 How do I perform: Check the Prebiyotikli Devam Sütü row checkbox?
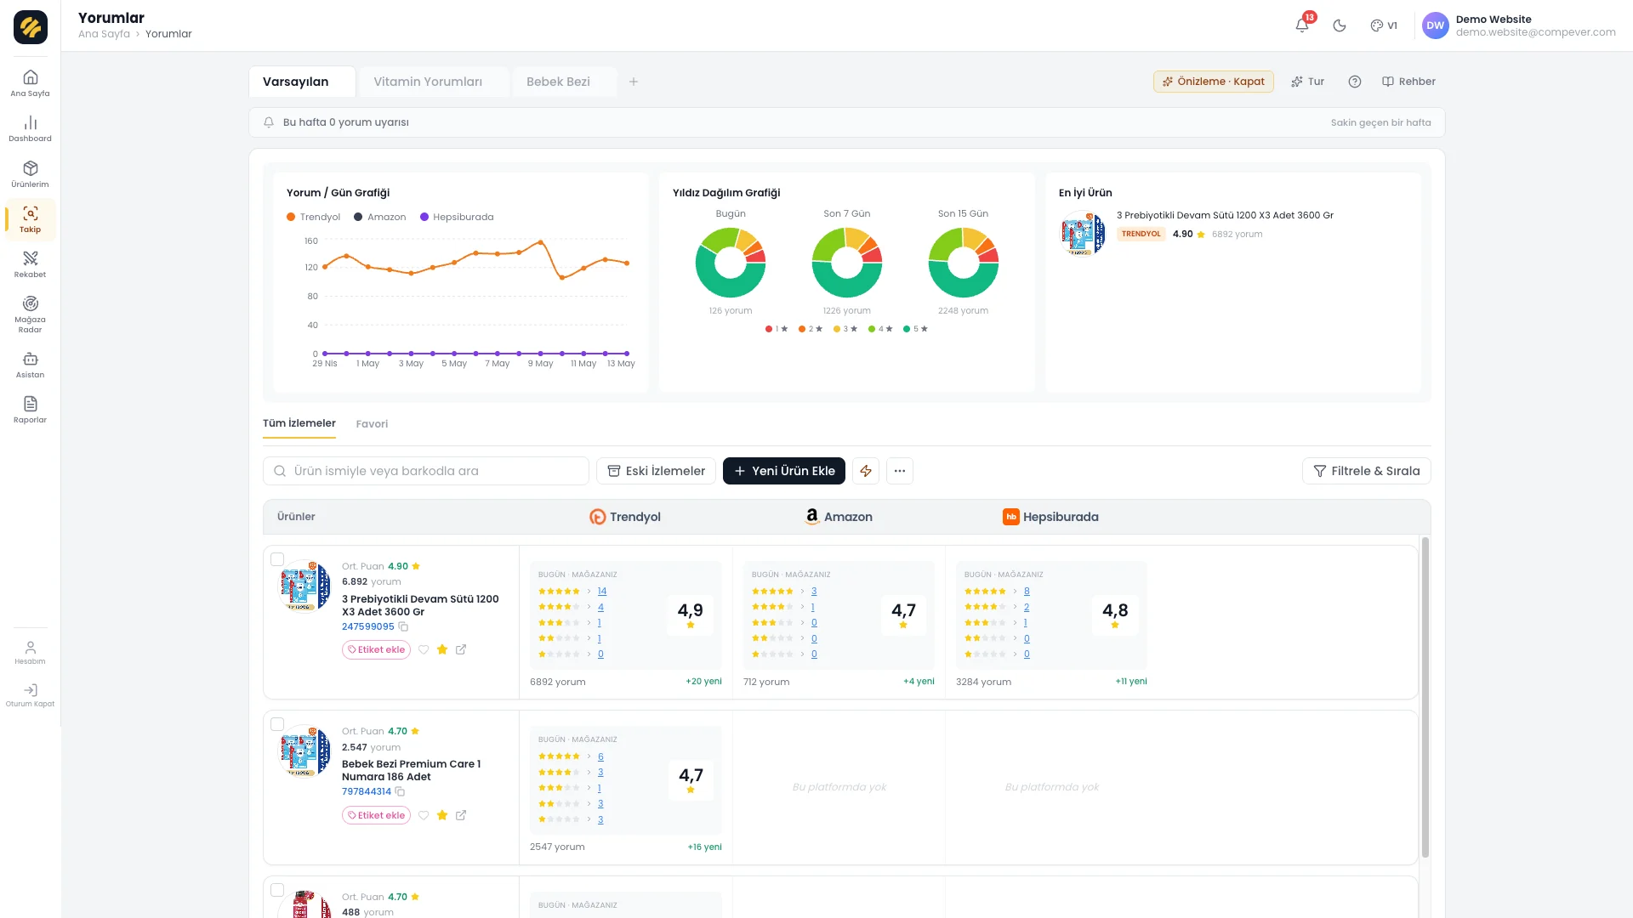coord(277,559)
